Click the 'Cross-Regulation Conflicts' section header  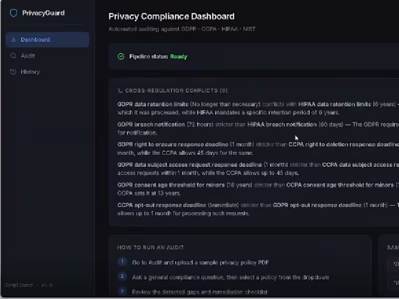pyautogui.click(x=173, y=91)
